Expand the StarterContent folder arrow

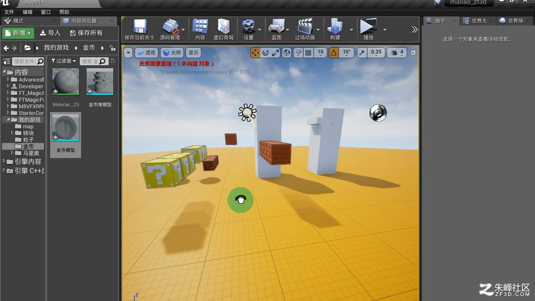pyautogui.click(x=8, y=113)
